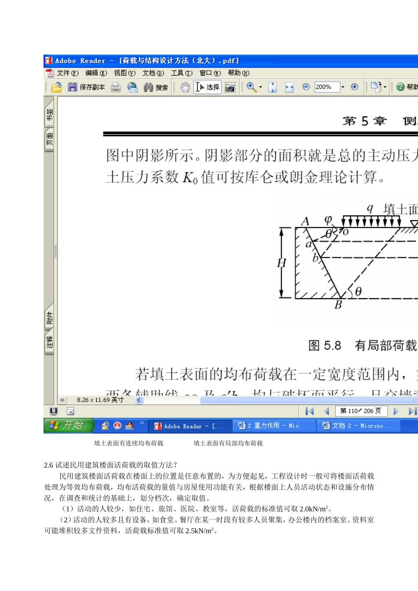Click 保存副本 save a copy button

tap(87, 87)
